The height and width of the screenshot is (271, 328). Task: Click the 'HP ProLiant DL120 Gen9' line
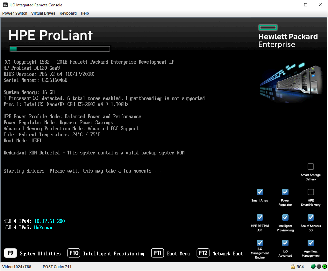pos(32,68)
